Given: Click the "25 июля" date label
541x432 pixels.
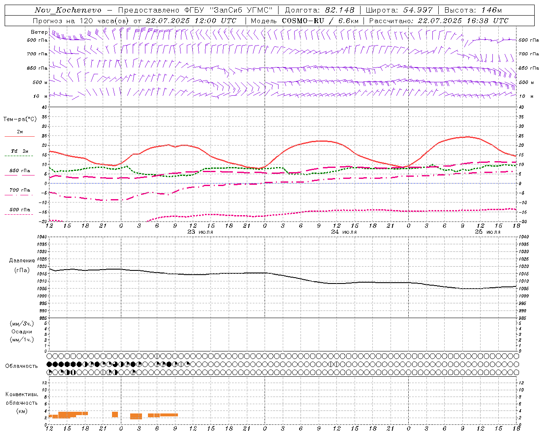Looking at the screenshot, I should coord(488,232).
